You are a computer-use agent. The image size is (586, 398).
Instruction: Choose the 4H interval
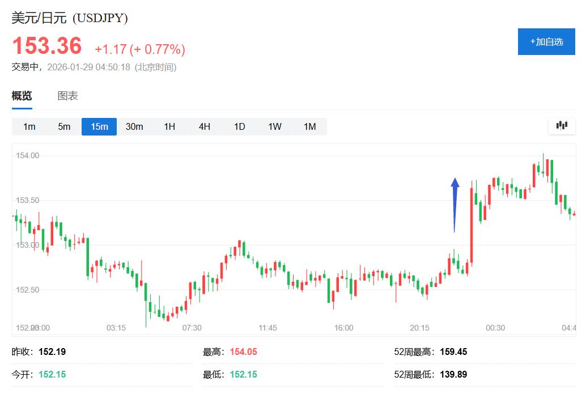point(205,126)
